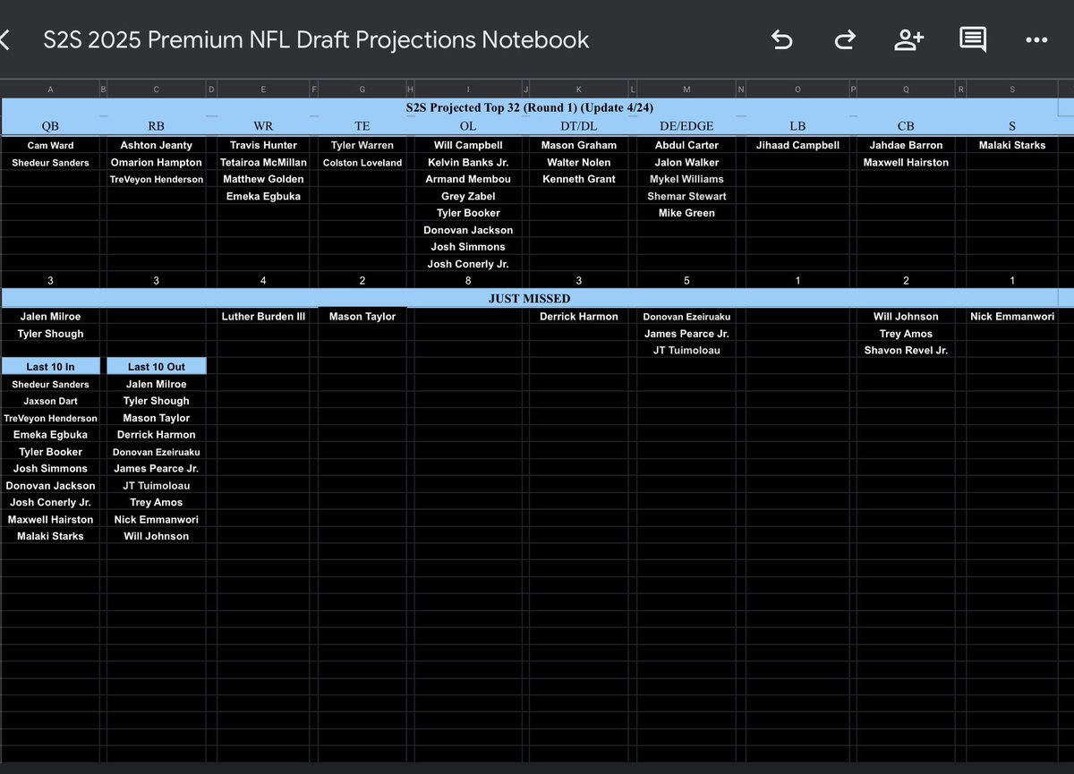Tap the redo arrow icon
The width and height of the screenshot is (1074, 774).
click(844, 40)
